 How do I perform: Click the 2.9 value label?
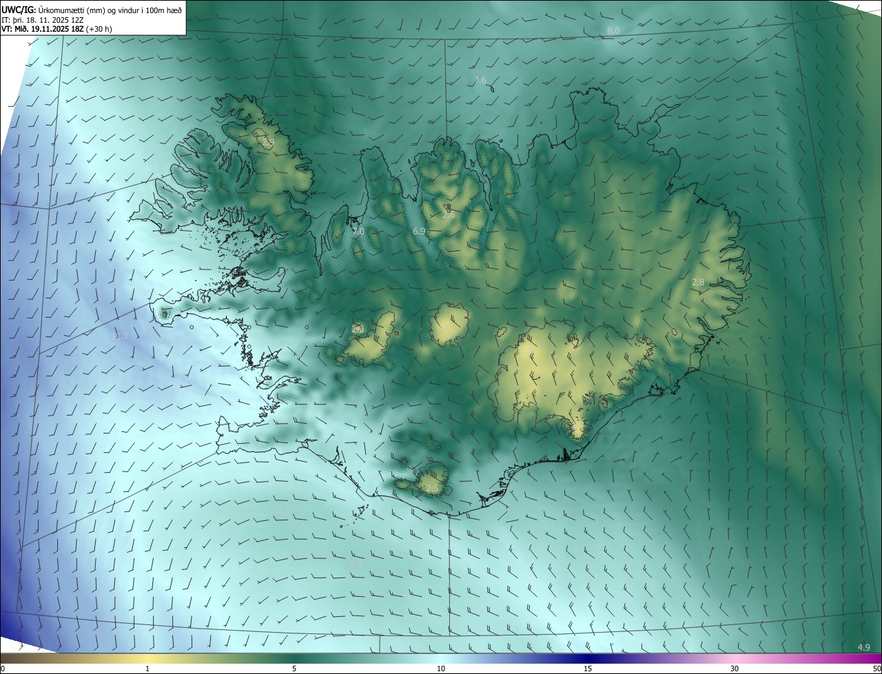(268, 142)
